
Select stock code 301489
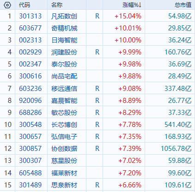click(x=30, y=185)
